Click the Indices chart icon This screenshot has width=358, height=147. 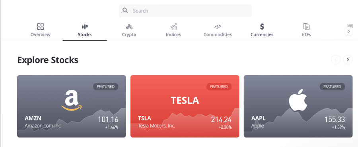click(x=173, y=27)
